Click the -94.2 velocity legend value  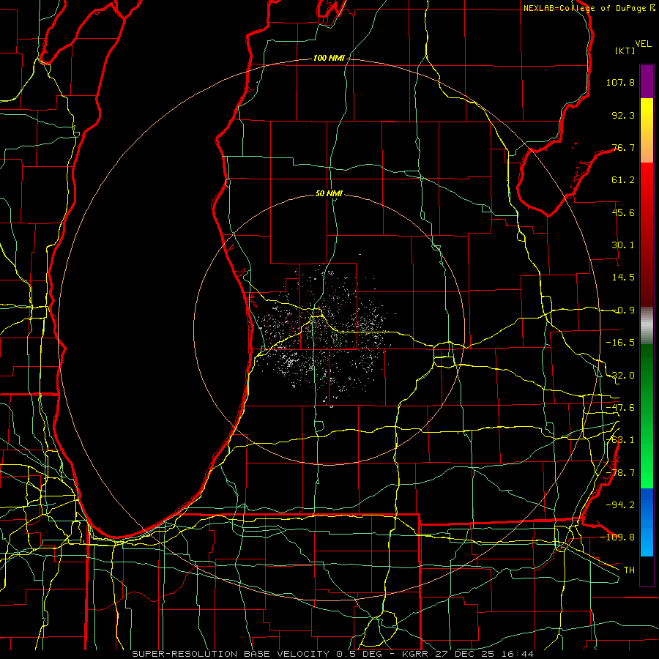point(620,505)
